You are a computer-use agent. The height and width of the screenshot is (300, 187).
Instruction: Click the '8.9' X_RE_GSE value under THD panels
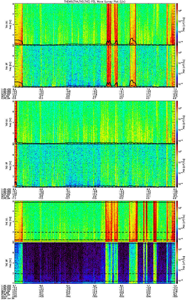click(x=14, y=189)
